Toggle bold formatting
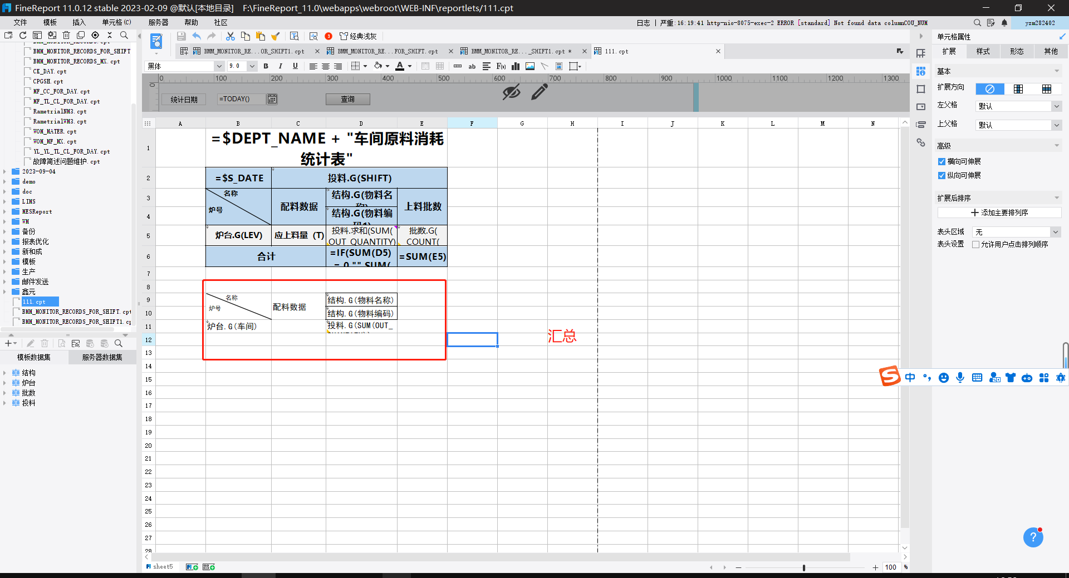 (x=266, y=66)
